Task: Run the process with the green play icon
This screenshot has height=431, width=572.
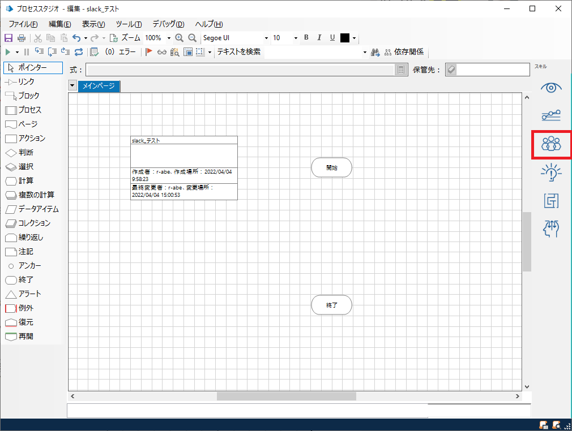Action: (x=7, y=51)
